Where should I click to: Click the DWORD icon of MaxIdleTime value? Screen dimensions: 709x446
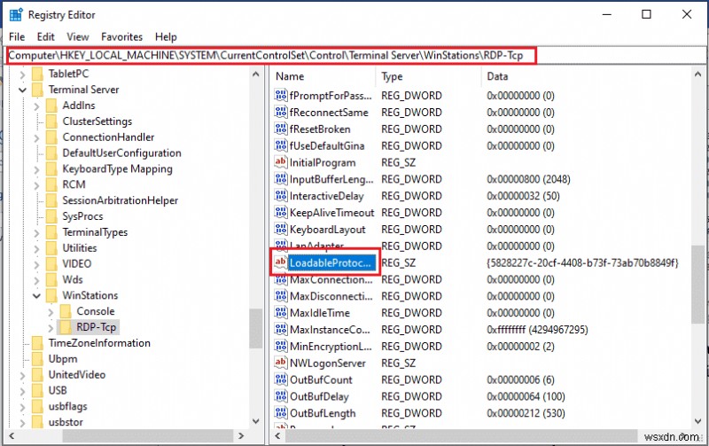click(x=281, y=313)
